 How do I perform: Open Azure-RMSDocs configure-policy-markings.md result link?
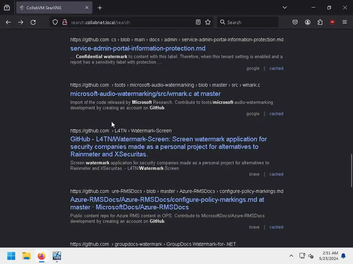pyautogui.click(x=167, y=203)
